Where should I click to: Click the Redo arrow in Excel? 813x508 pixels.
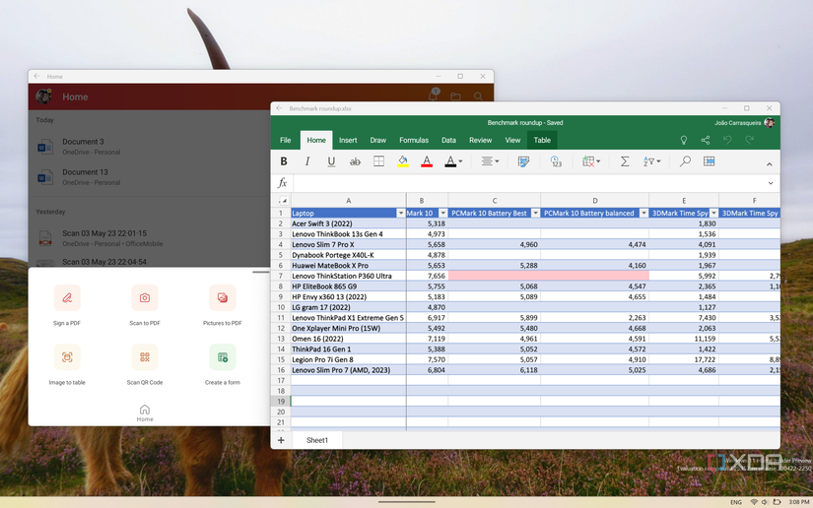pos(749,141)
